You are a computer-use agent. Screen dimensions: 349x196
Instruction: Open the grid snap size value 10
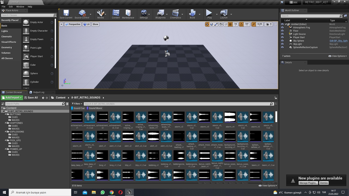point(236,24)
